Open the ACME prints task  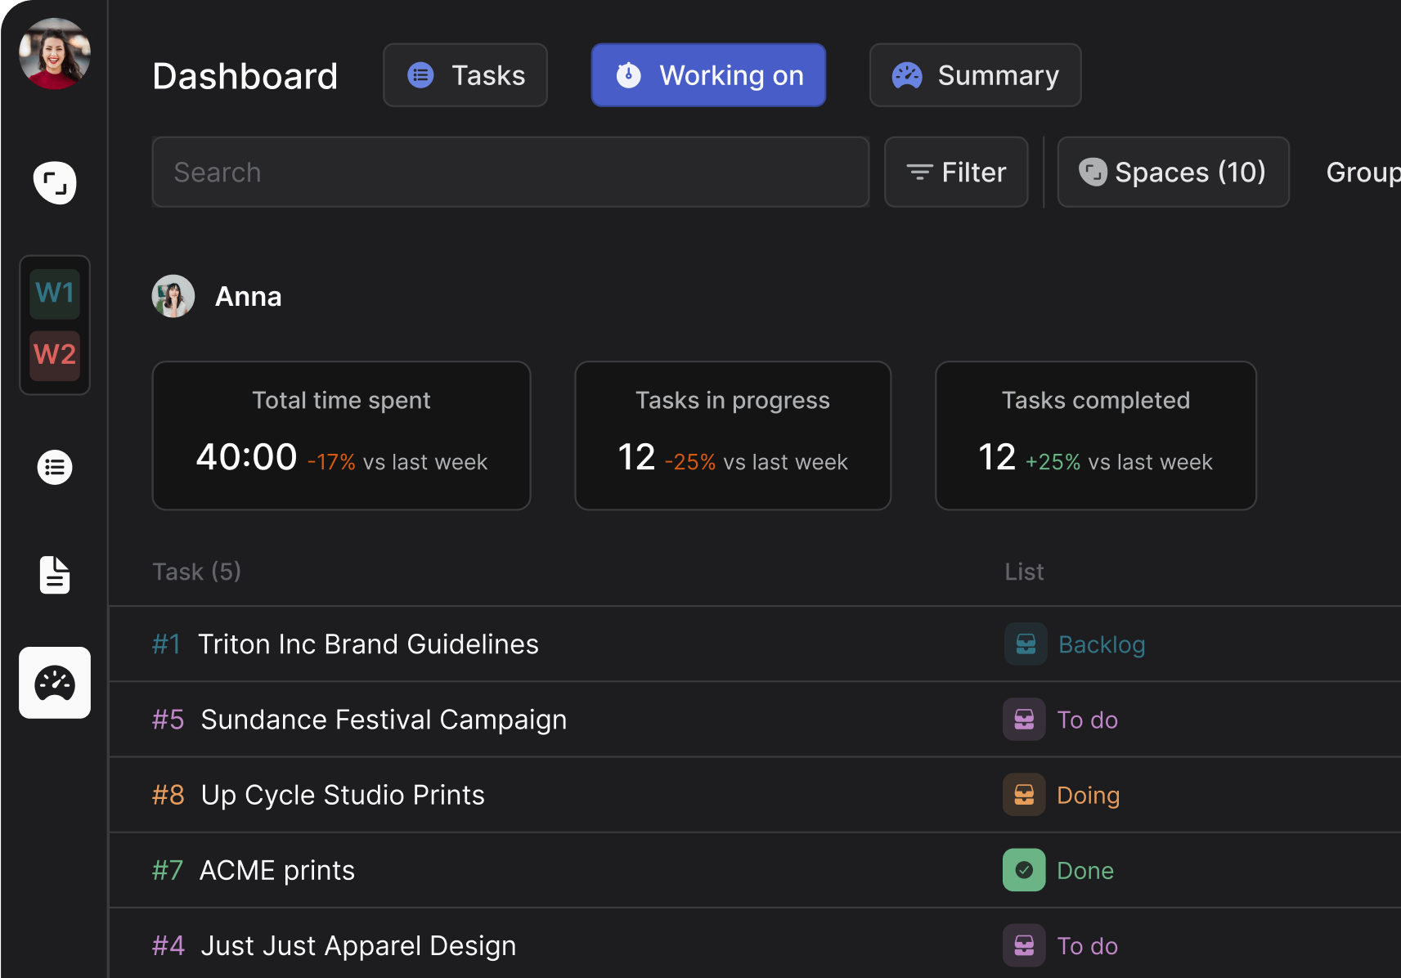(277, 870)
